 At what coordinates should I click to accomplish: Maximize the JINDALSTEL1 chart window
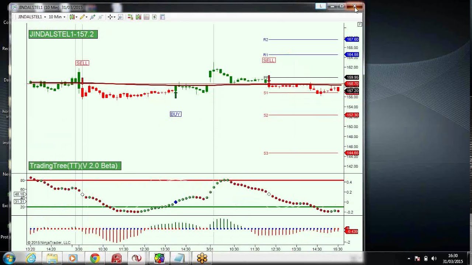point(342,6)
